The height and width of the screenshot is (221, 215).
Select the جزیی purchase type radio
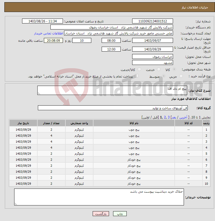point(181,76)
